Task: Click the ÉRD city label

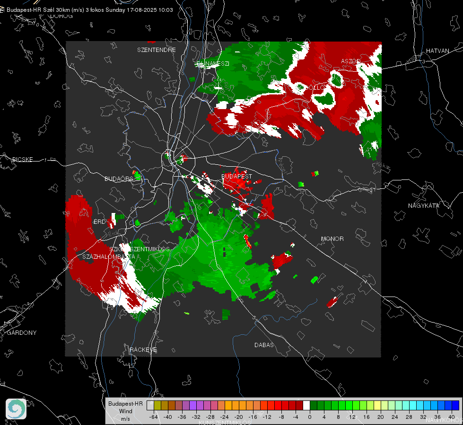Action: pyautogui.click(x=99, y=222)
